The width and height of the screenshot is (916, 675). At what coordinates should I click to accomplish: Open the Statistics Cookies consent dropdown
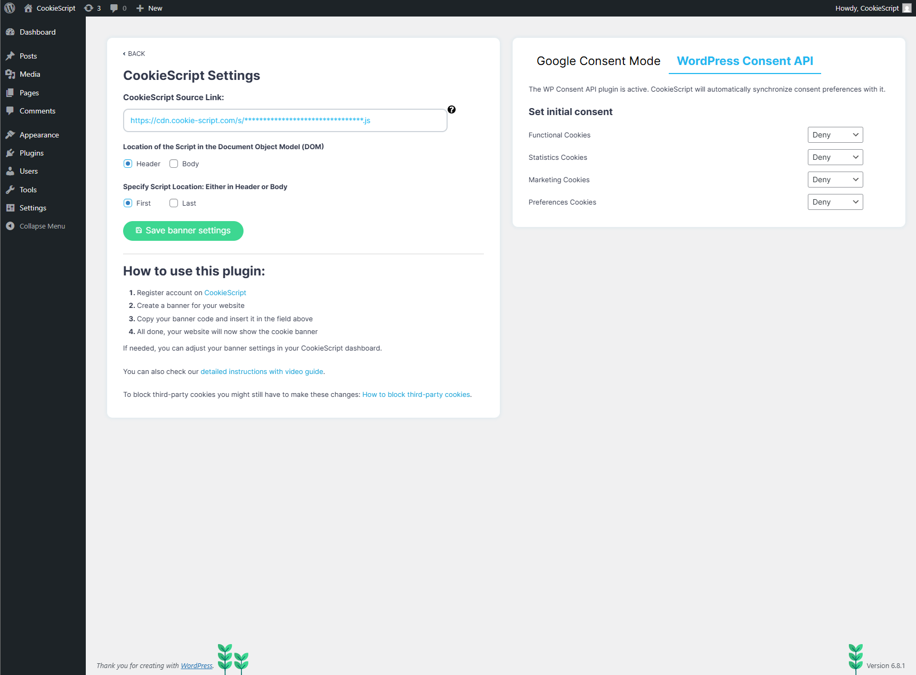coord(835,157)
